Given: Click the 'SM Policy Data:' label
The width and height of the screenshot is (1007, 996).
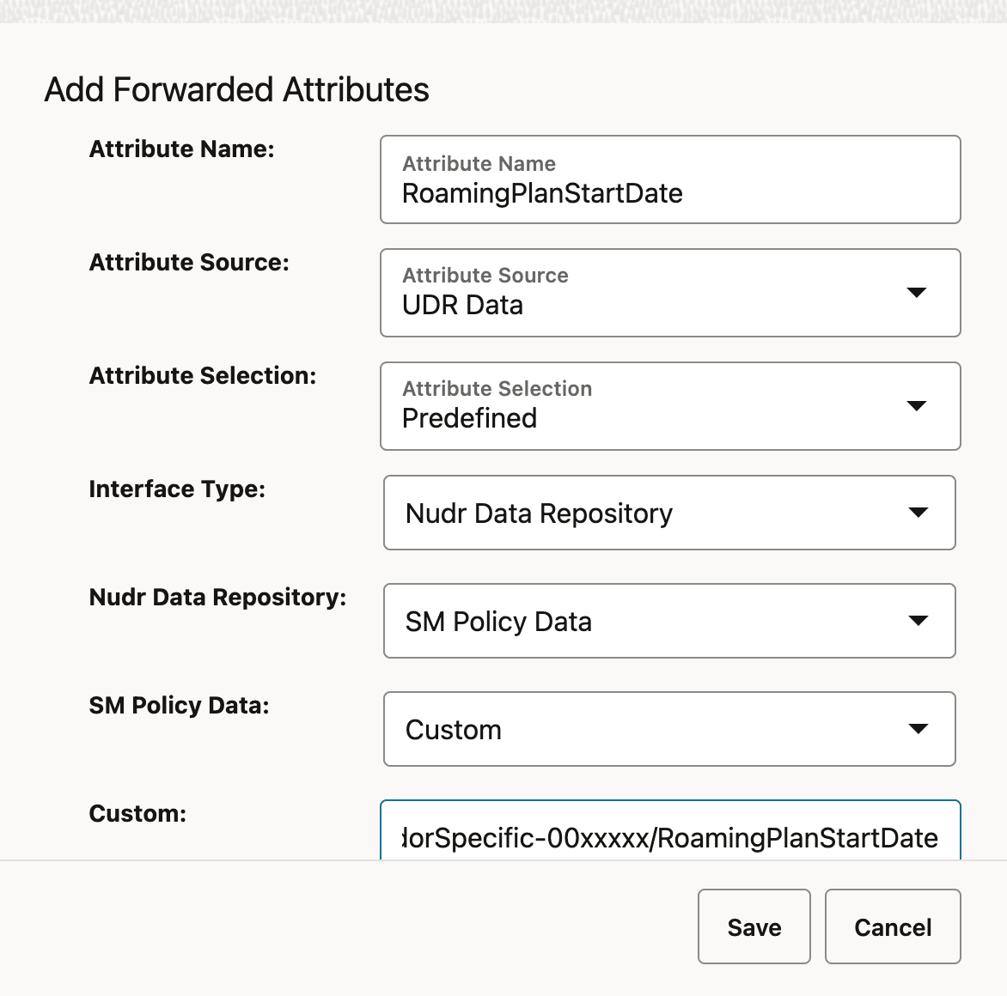Looking at the screenshot, I should pos(180,705).
